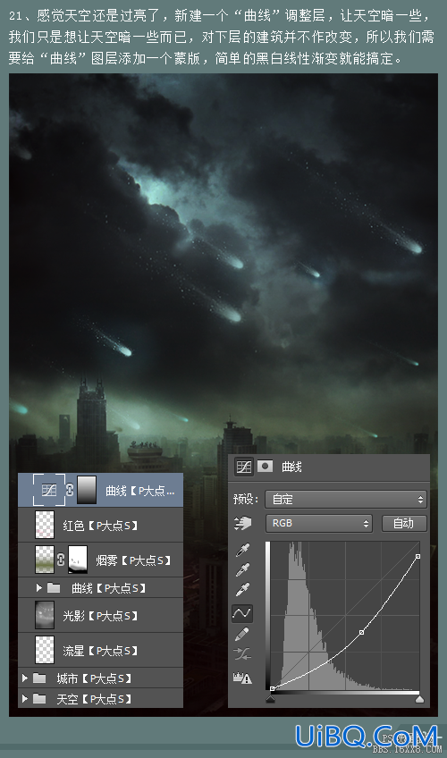Select the black point eyedropper
This screenshot has height=758, width=447.
coord(242,550)
